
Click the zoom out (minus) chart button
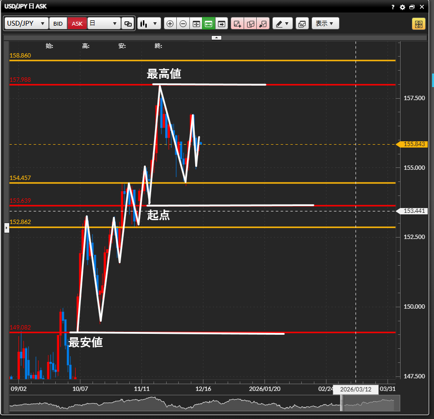pos(183,24)
